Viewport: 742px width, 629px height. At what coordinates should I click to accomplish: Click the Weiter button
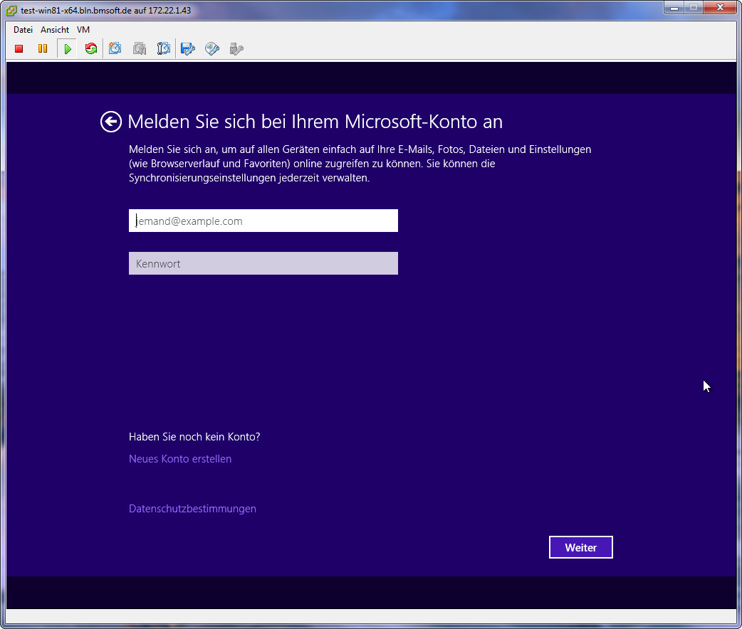tap(580, 547)
